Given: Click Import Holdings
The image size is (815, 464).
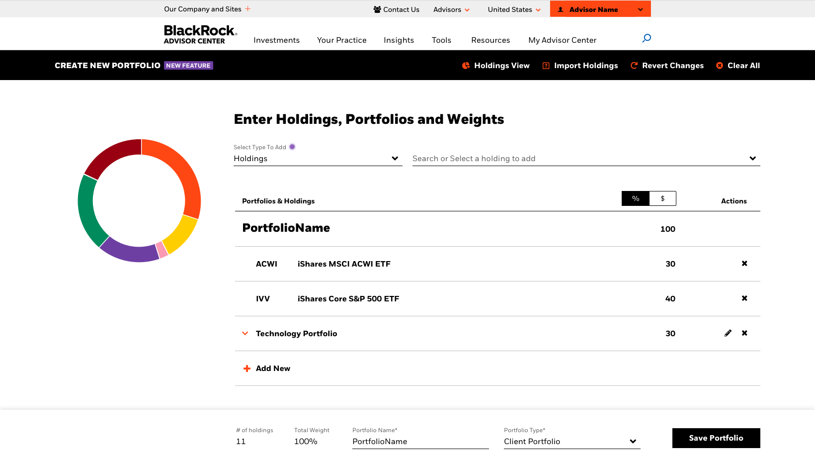Looking at the screenshot, I should point(580,66).
